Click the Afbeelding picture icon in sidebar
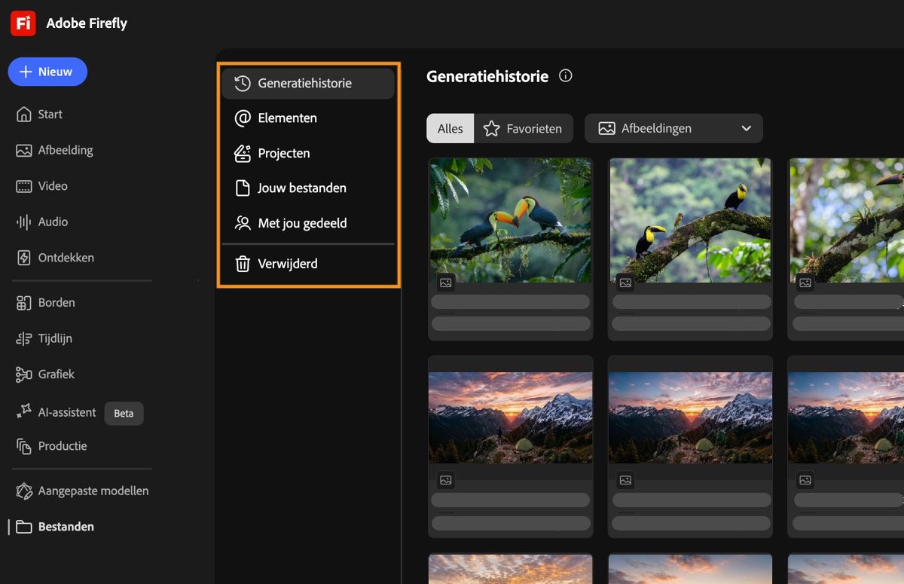 click(x=24, y=150)
